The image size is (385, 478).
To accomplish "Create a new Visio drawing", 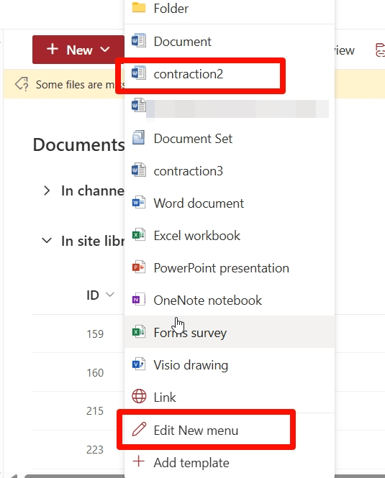I will 230,365.
